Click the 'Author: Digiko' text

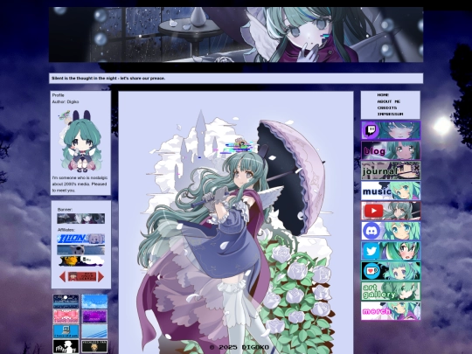pyautogui.click(x=66, y=101)
